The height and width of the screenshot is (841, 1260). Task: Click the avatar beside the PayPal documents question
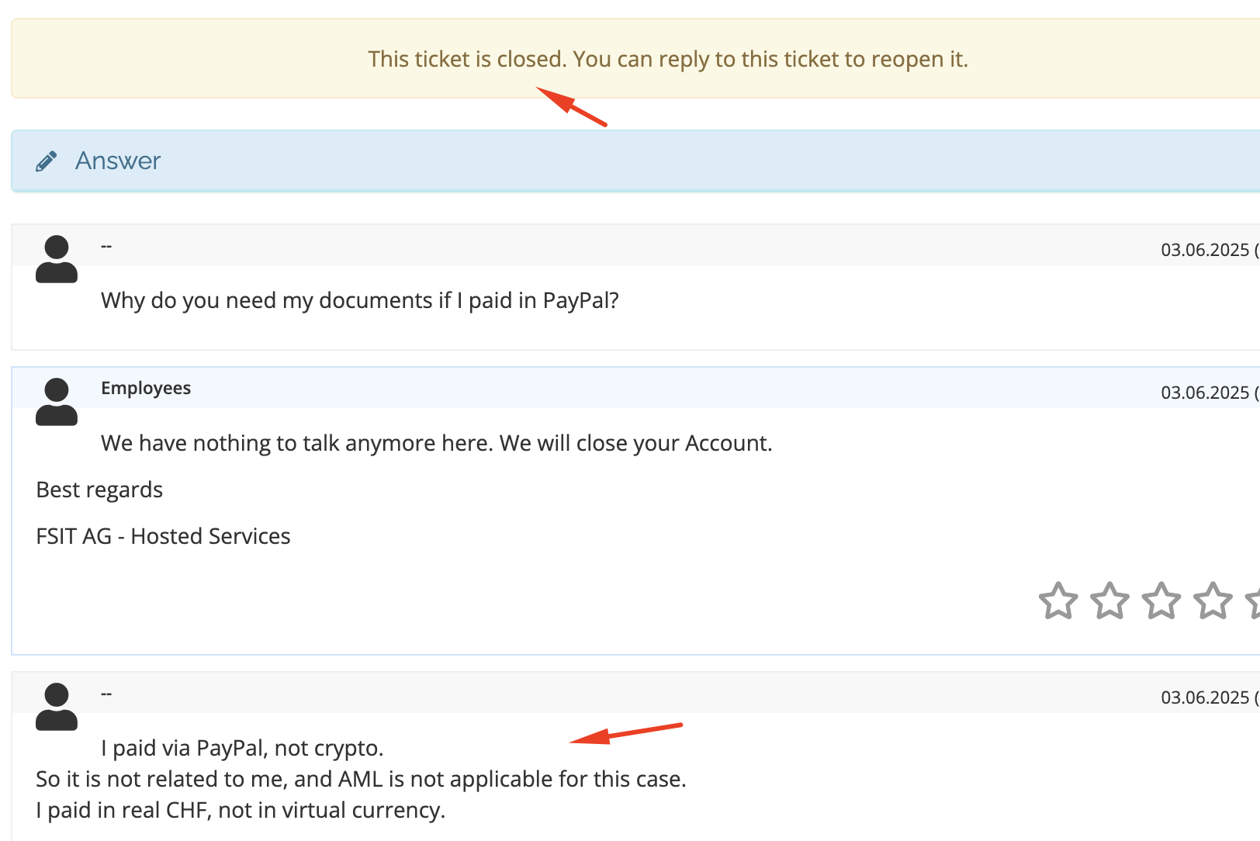[57, 259]
